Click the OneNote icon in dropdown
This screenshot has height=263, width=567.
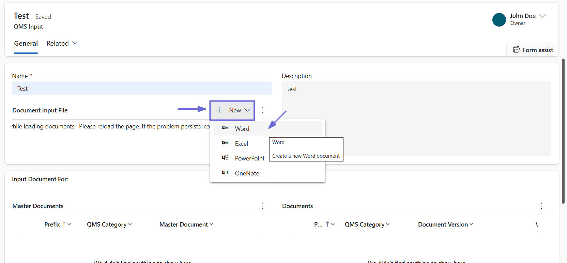[x=225, y=172]
